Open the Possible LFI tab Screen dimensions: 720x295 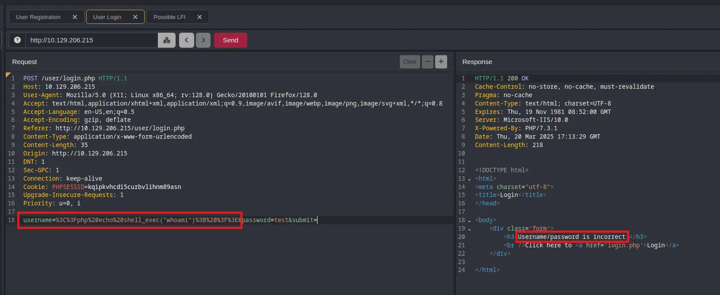(x=169, y=17)
